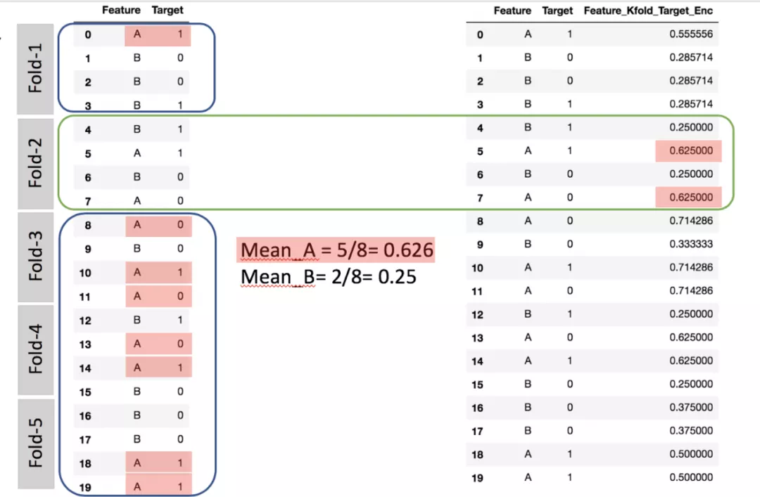Click row index 12 in right table
This screenshot has height=497, width=760.
pos(478,315)
